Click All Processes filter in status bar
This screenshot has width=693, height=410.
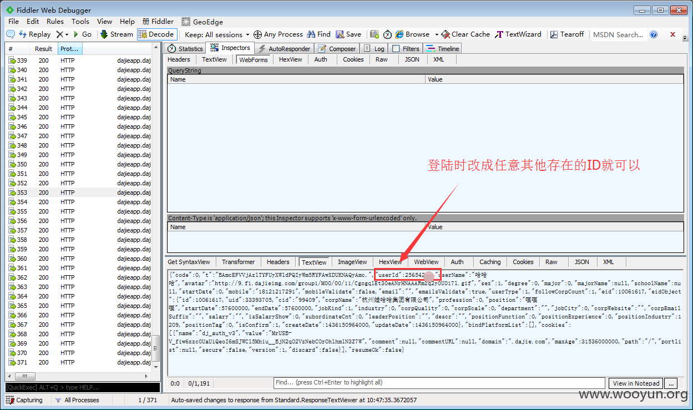pos(77,400)
